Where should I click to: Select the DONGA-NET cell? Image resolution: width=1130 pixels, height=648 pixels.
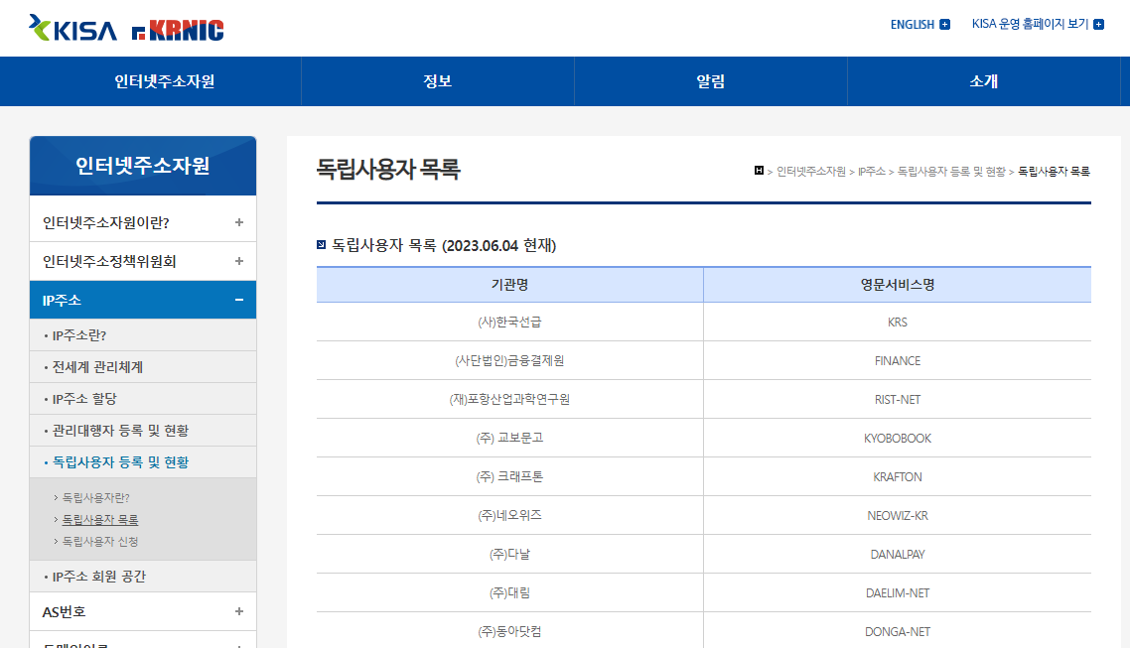(x=898, y=631)
